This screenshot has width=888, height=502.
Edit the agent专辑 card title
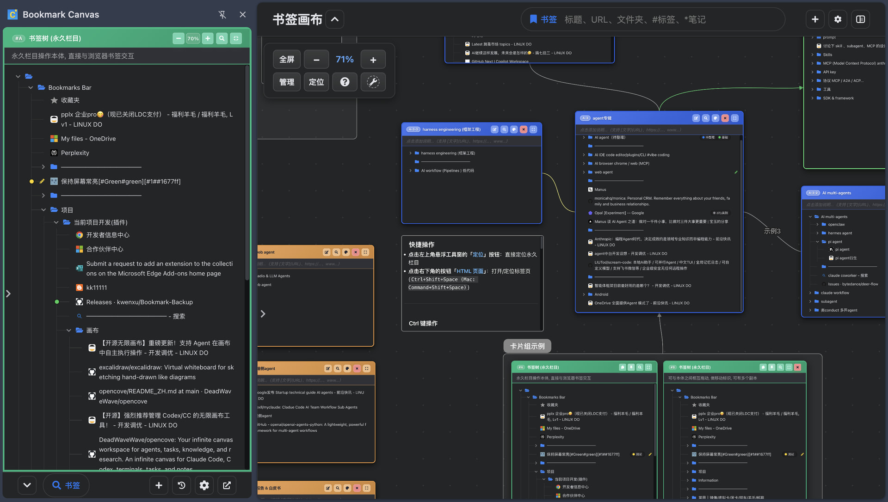click(696, 118)
